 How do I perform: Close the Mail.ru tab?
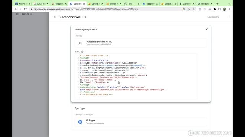point(29,4)
